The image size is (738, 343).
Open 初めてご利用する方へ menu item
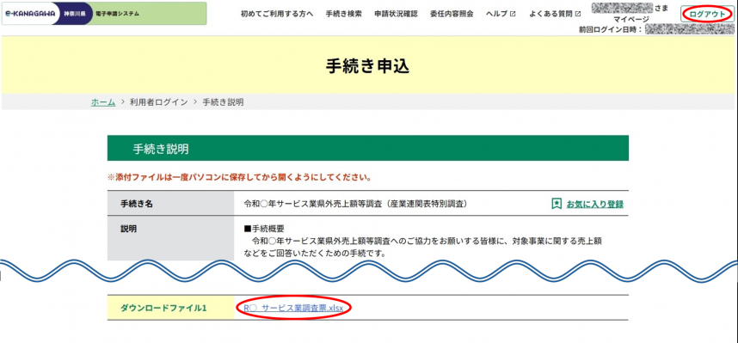277,14
